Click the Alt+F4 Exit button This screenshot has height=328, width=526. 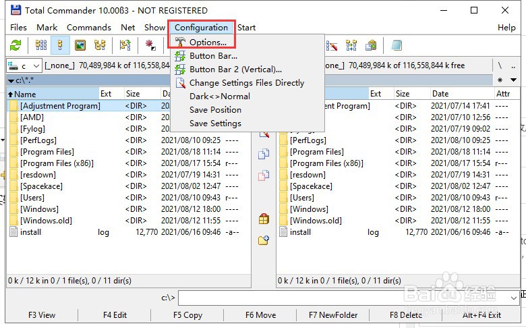(481, 315)
